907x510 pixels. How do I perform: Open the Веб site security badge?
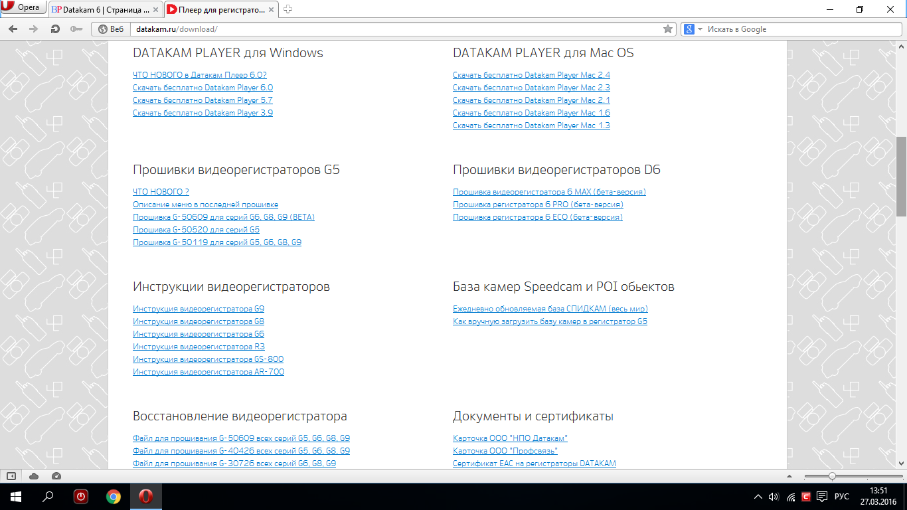tap(112, 29)
